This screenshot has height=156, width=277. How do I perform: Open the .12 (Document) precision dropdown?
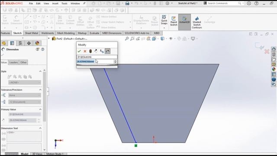25,102
